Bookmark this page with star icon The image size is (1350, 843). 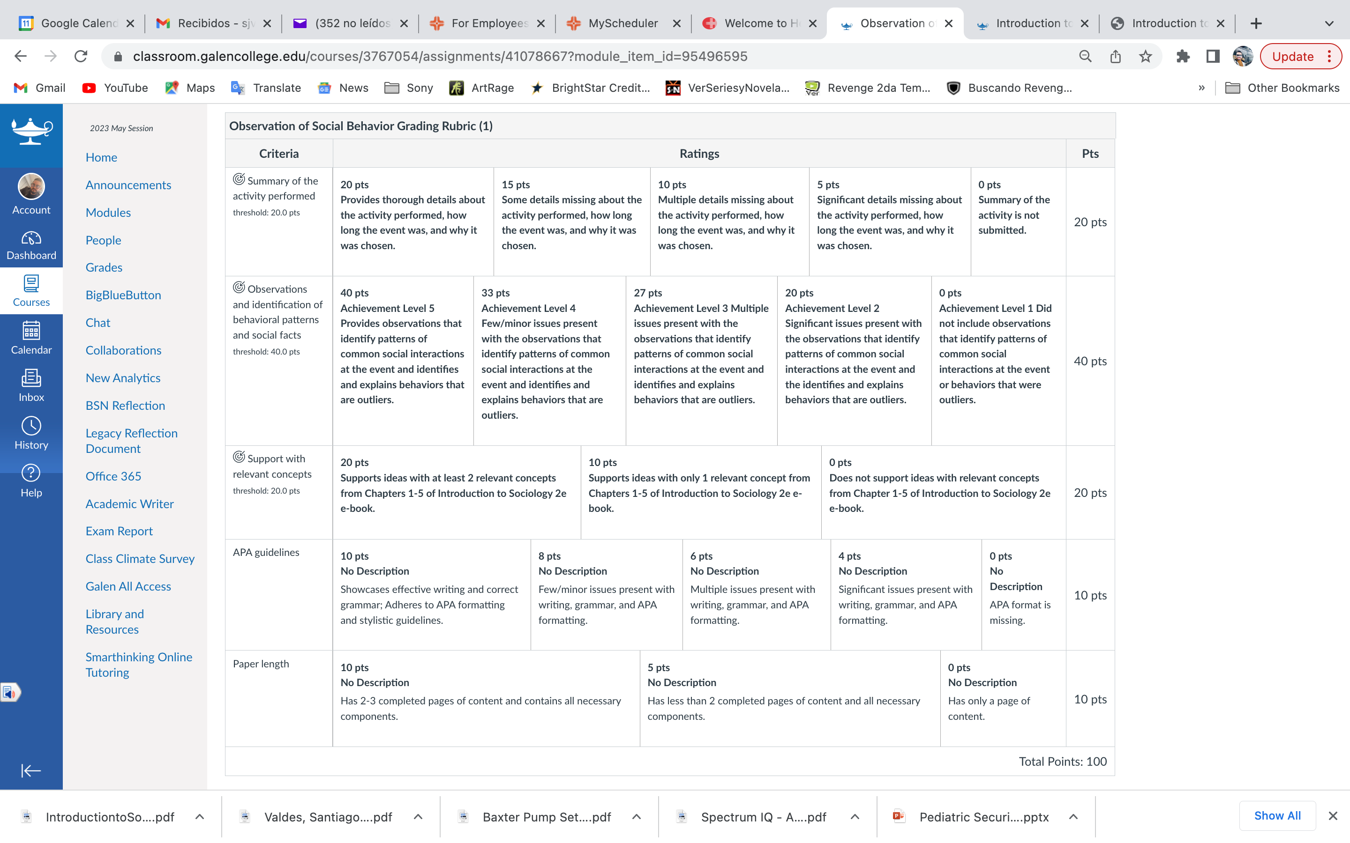coord(1145,56)
